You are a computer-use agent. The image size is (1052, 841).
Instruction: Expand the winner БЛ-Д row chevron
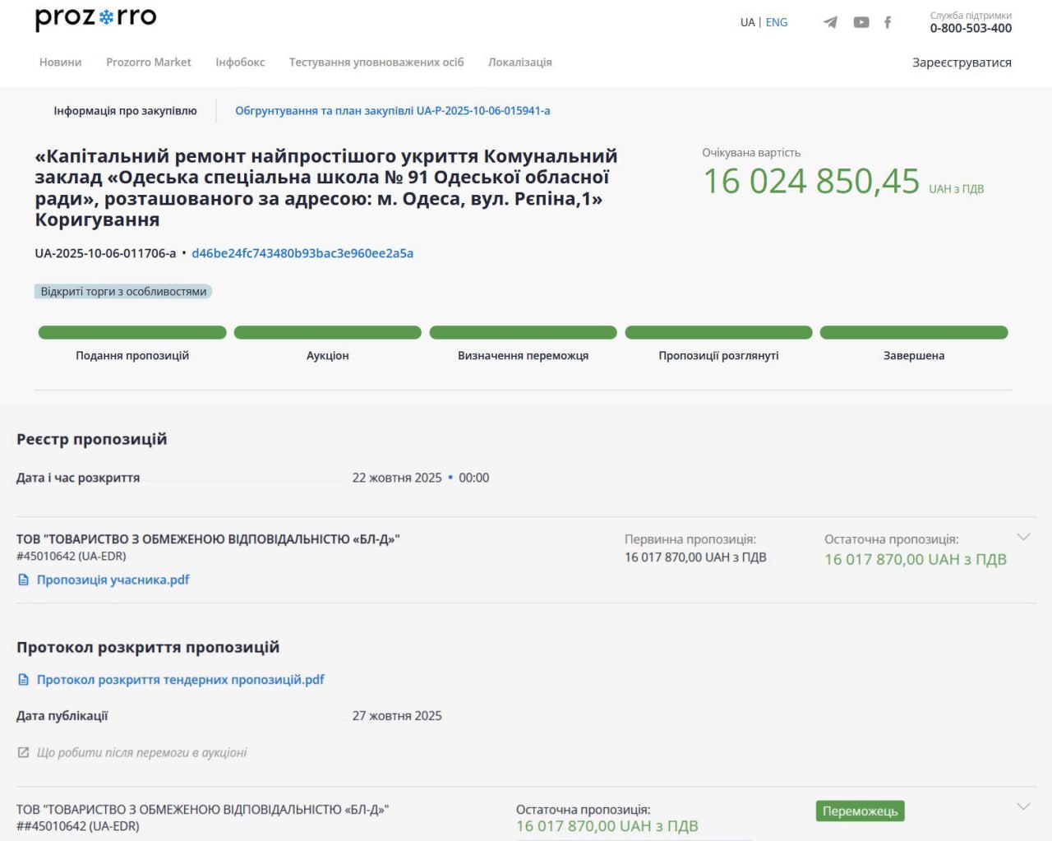point(1023,806)
